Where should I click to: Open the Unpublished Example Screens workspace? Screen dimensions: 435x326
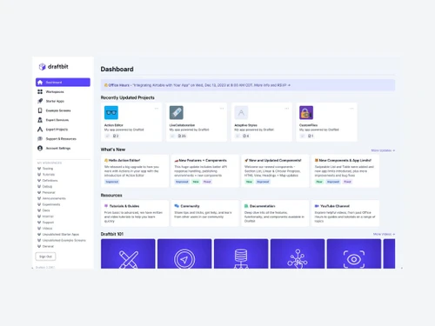[x=64, y=240]
